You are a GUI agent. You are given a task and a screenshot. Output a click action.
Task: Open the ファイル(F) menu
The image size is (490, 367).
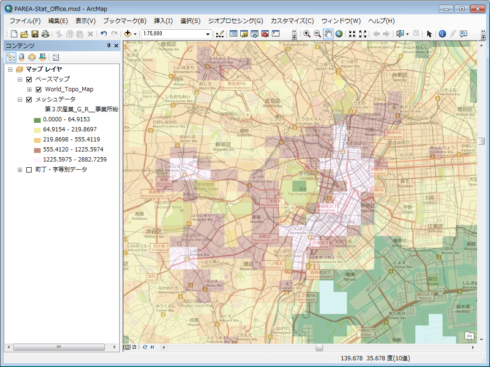(x=25, y=21)
